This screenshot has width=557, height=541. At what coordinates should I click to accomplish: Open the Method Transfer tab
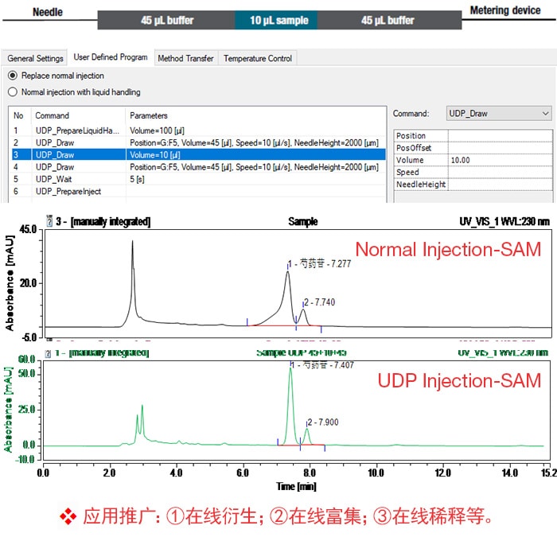coord(185,58)
